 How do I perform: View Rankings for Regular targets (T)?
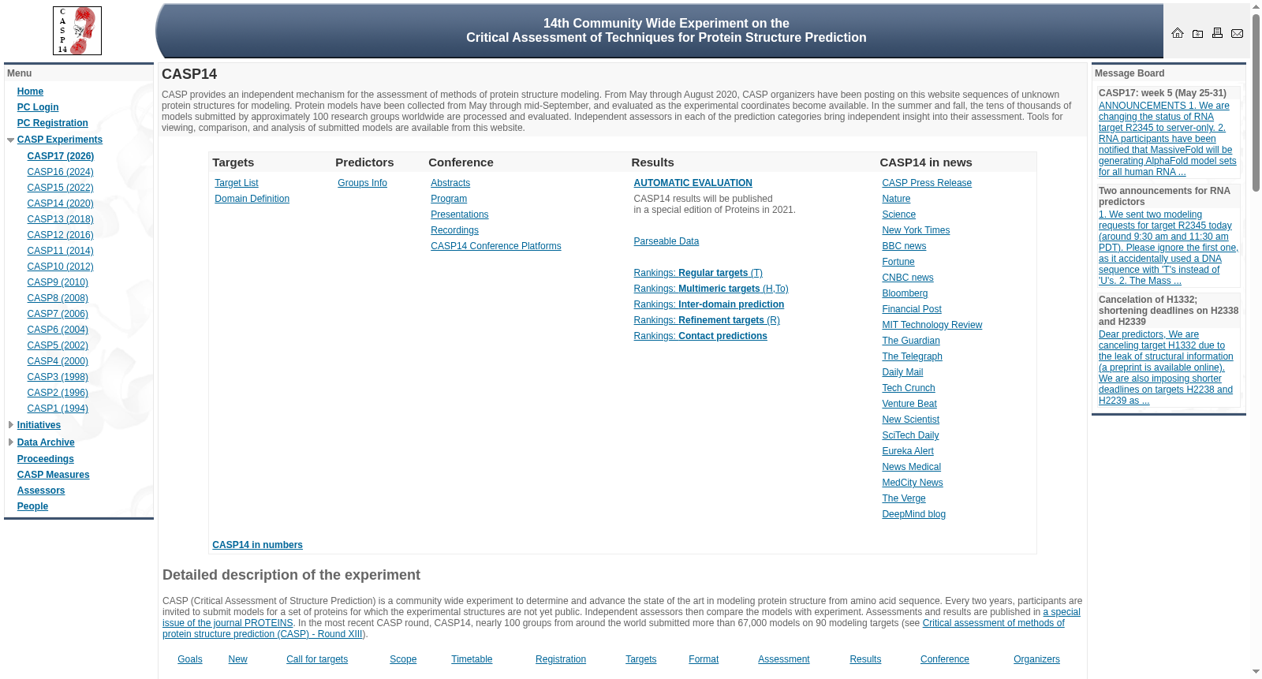pos(698,273)
